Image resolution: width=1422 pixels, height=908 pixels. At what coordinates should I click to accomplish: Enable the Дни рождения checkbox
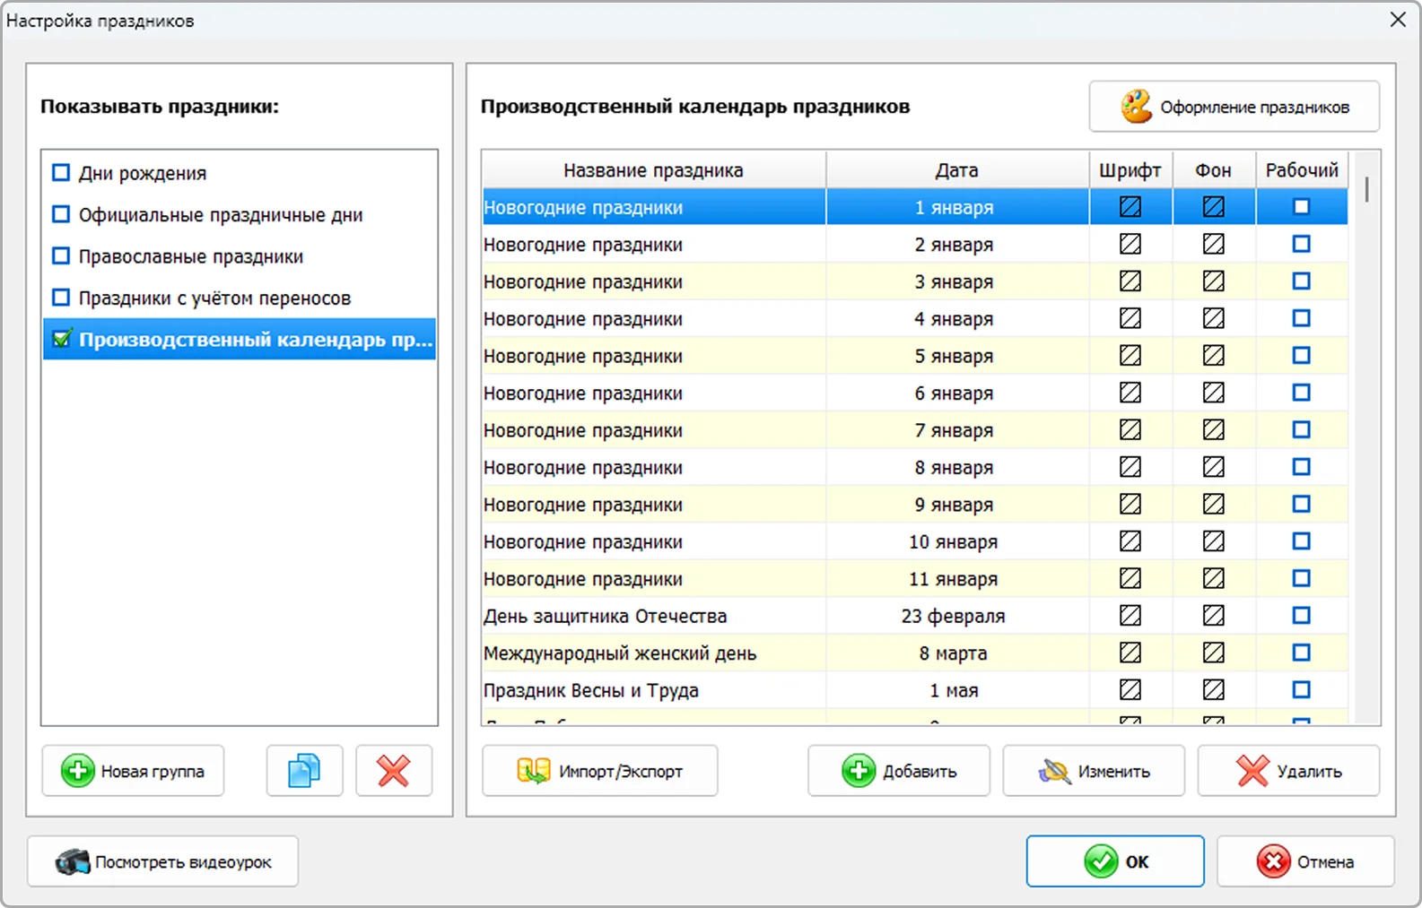coord(61,173)
